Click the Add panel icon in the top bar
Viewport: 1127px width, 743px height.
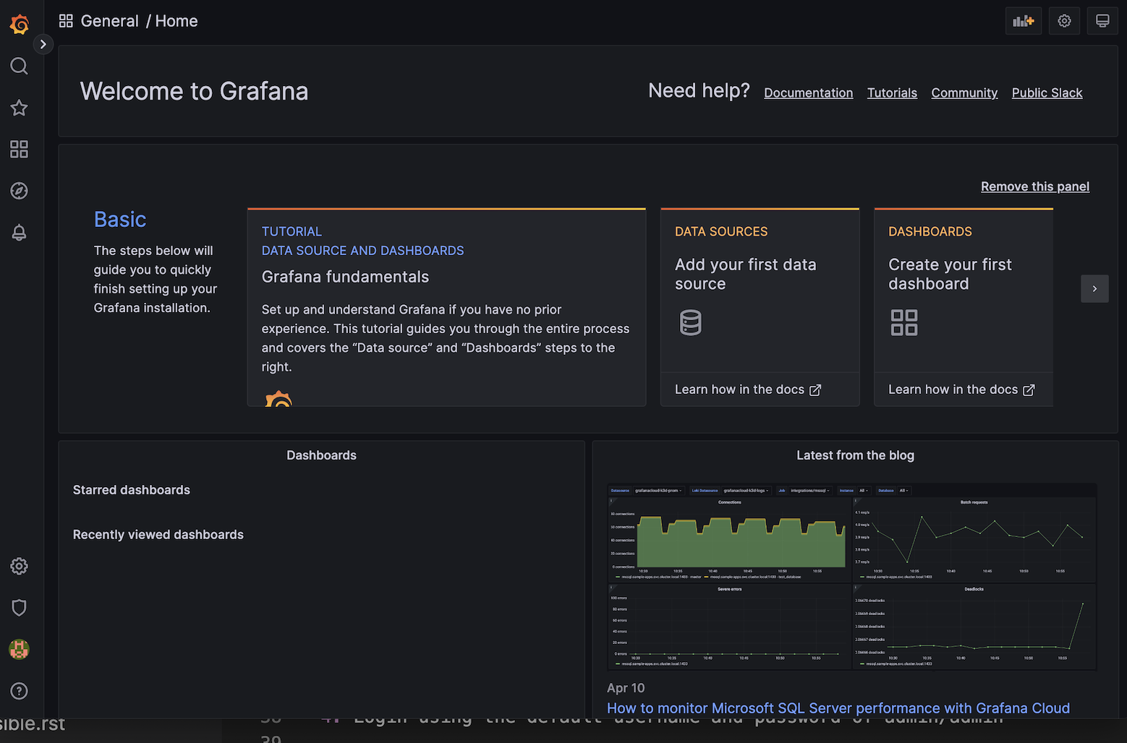1024,21
